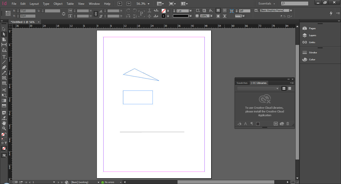Click the fill color swatch in control bar
Screen dimensions: 341x184
coord(164,11)
